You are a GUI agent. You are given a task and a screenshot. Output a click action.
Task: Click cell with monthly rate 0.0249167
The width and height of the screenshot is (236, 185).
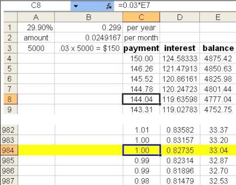click(89, 38)
